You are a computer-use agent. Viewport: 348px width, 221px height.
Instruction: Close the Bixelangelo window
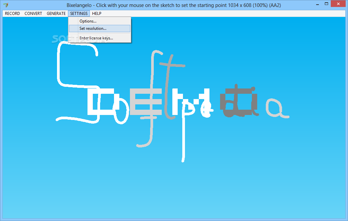(x=338, y=4)
